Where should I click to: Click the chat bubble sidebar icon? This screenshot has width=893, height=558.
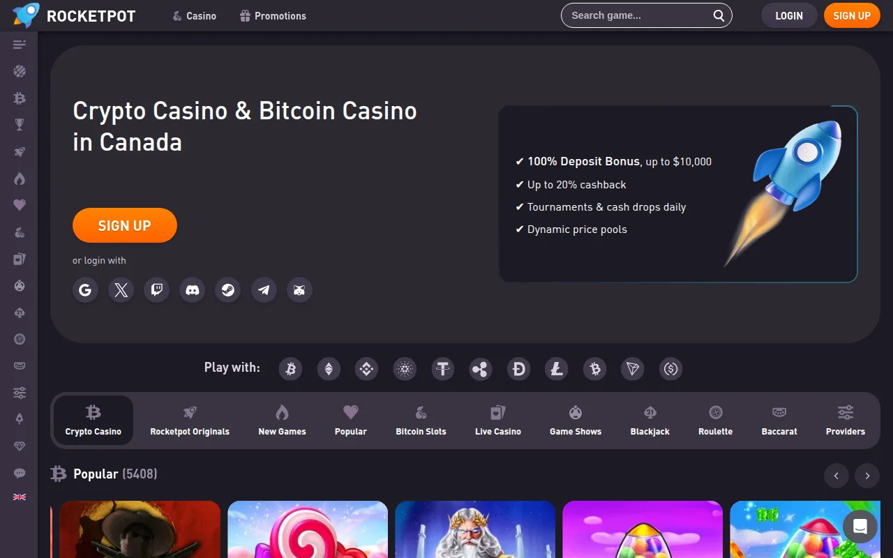pos(20,474)
